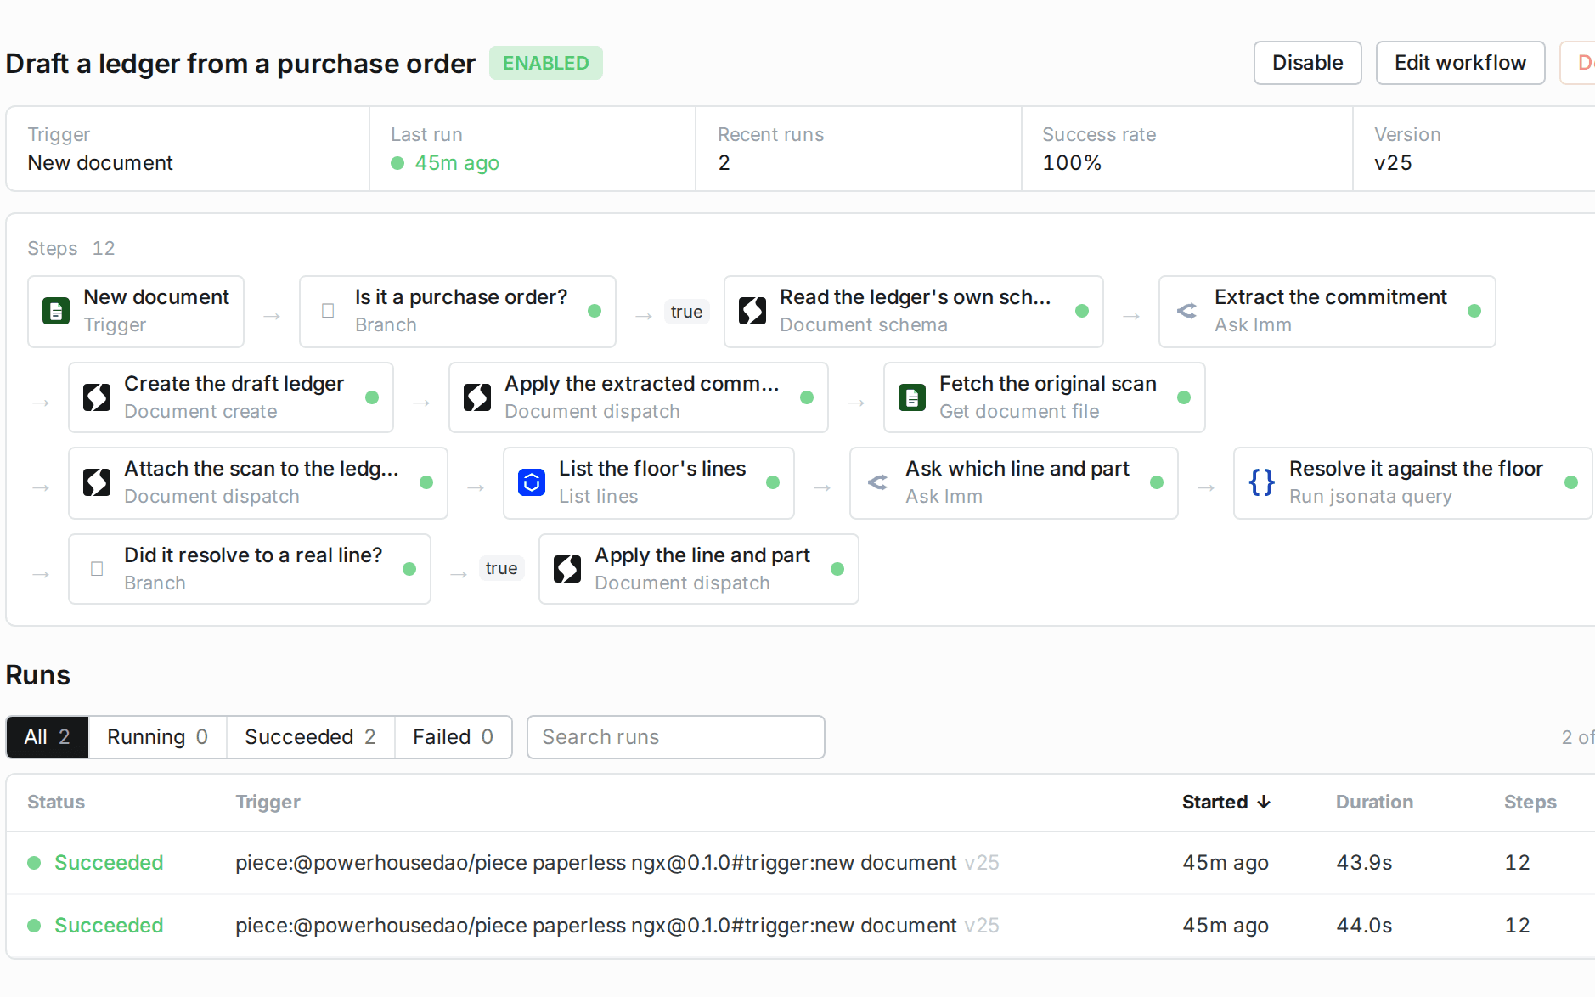Switch to the Running runs tab
The image size is (1595, 997).
coord(157,737)
